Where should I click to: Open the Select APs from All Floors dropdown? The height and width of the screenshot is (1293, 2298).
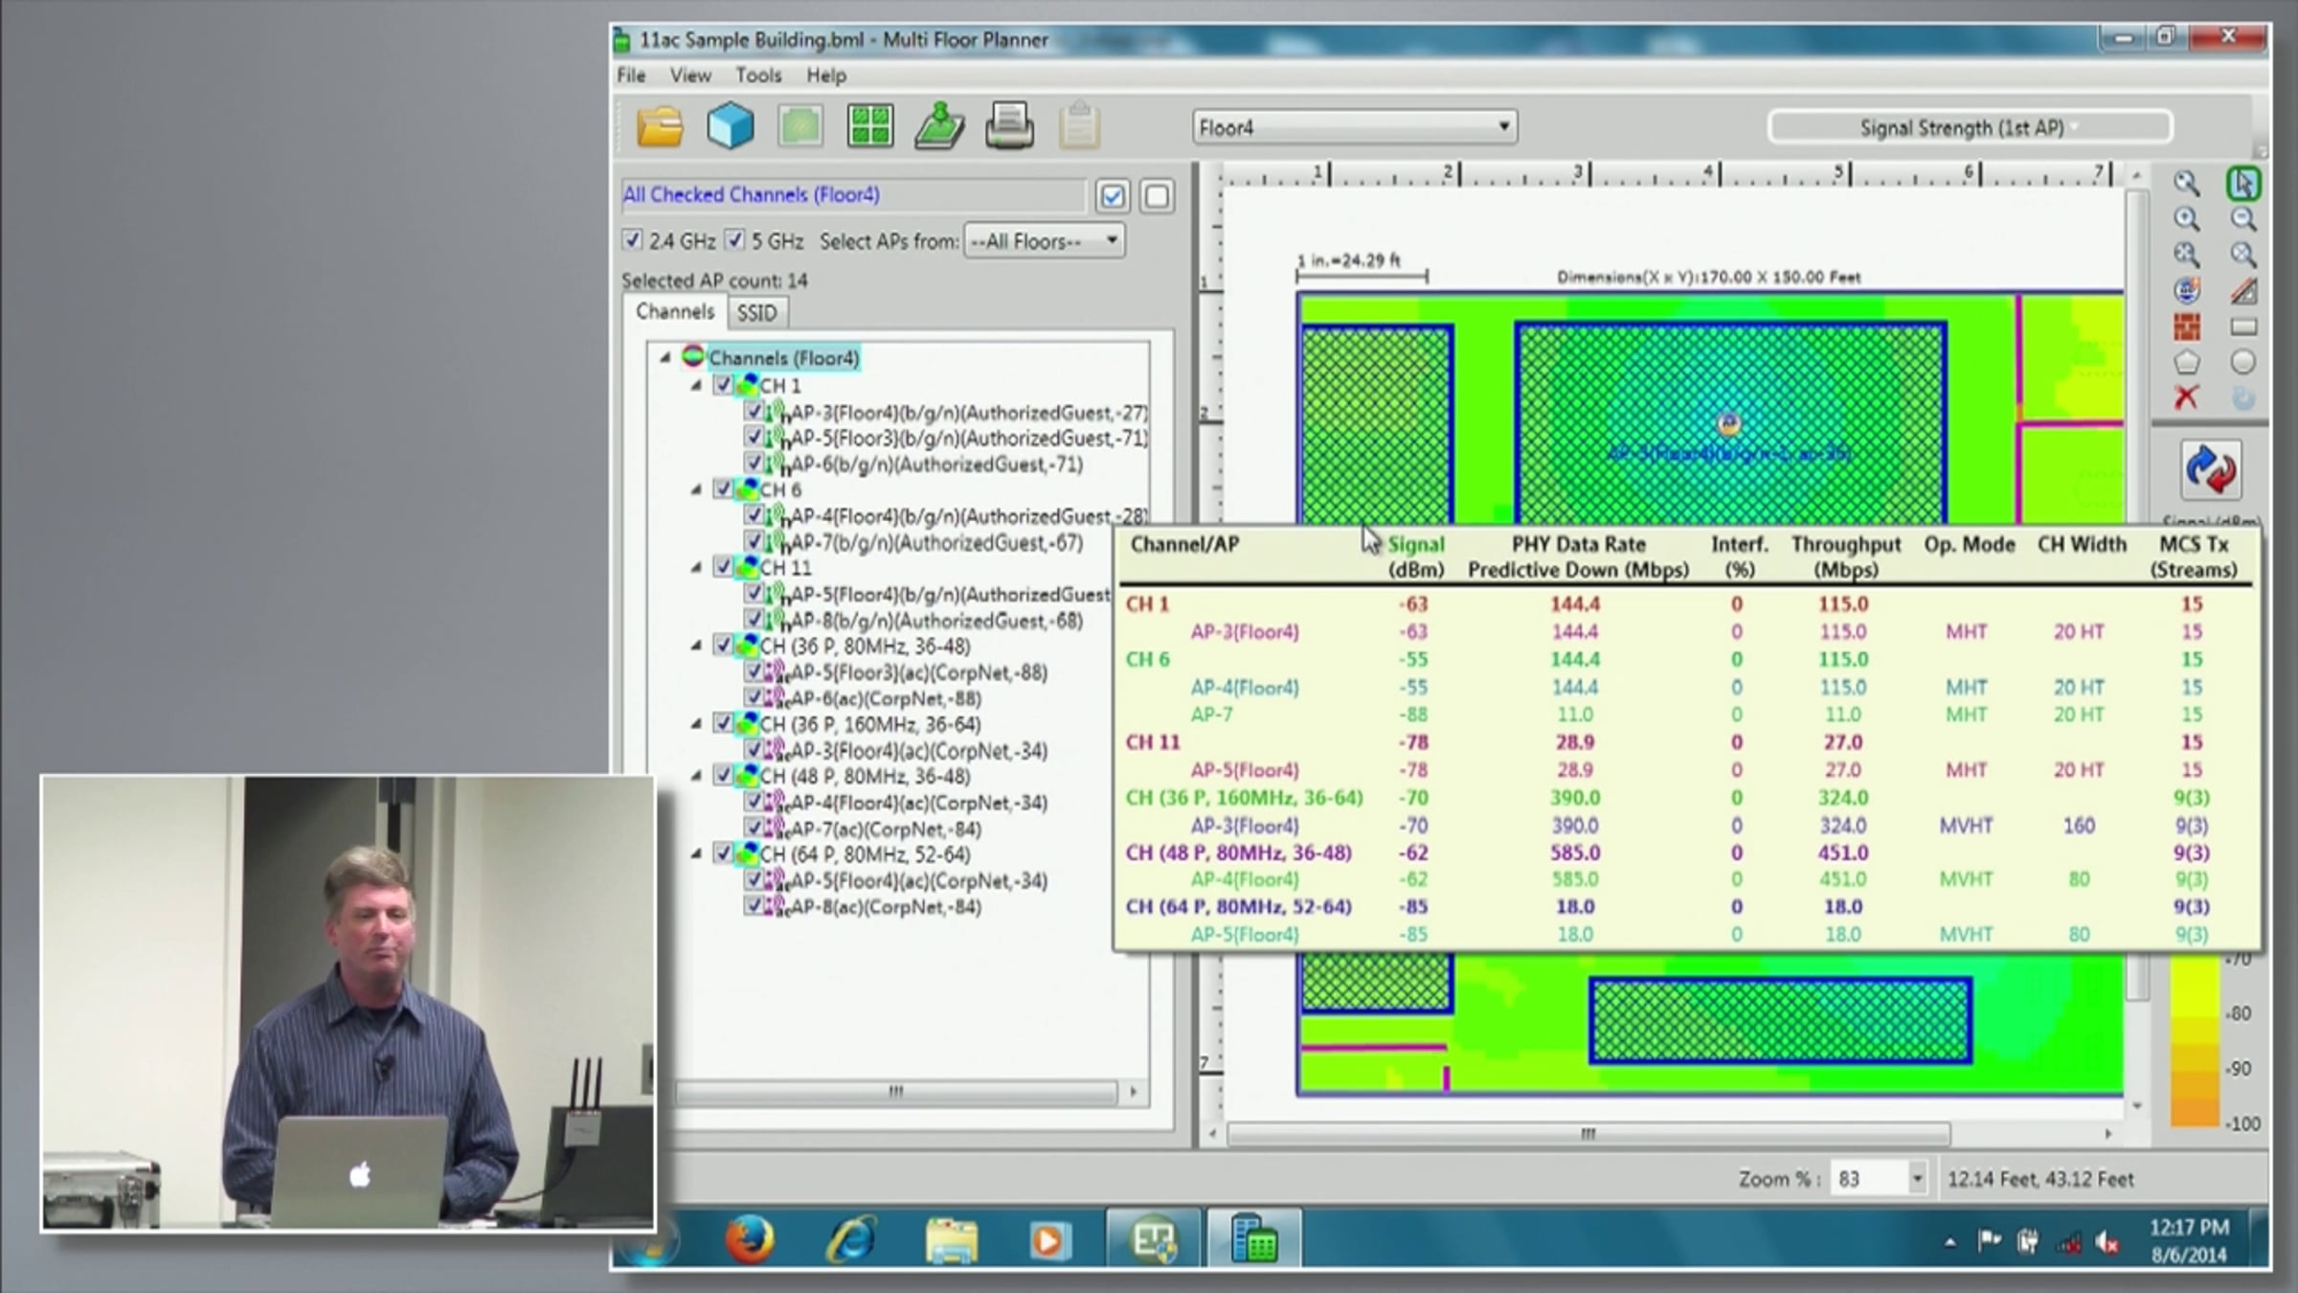point(1044,241)
